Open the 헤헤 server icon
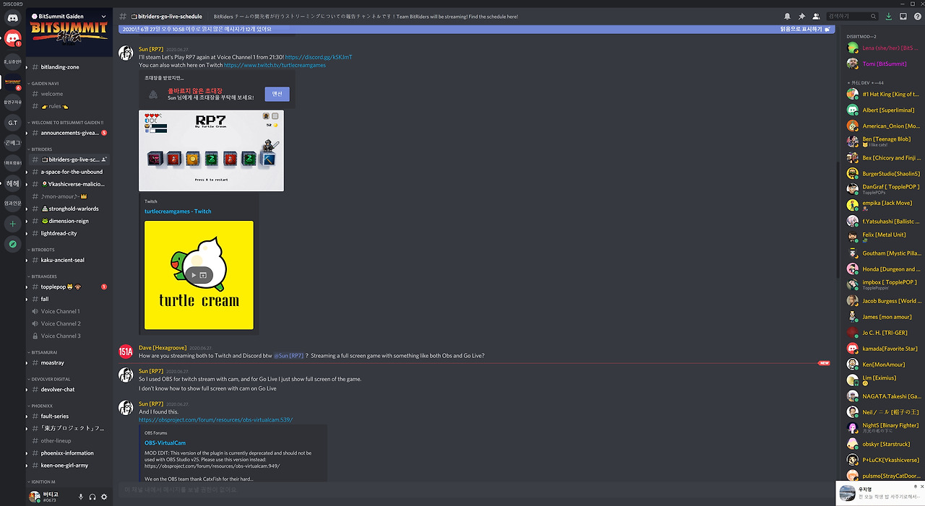This screenshot has width=925, height=506. click(x=12, y=183)
